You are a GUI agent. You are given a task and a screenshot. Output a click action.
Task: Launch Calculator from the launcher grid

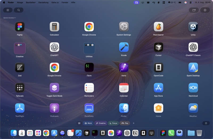pyautogui.click(x=54, y=27)
